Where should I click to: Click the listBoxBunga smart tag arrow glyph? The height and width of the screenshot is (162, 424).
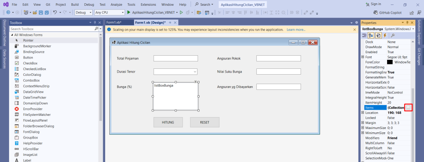click(196, 82)
